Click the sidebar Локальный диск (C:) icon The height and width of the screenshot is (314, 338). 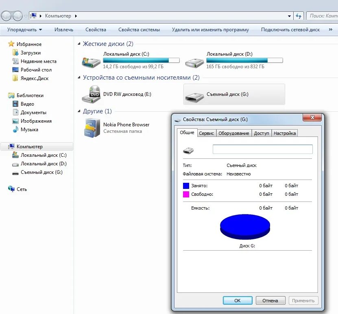[15, 155]
